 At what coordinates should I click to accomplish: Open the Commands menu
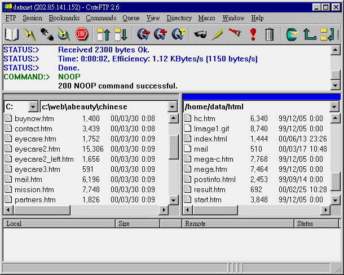click(101, 18)
